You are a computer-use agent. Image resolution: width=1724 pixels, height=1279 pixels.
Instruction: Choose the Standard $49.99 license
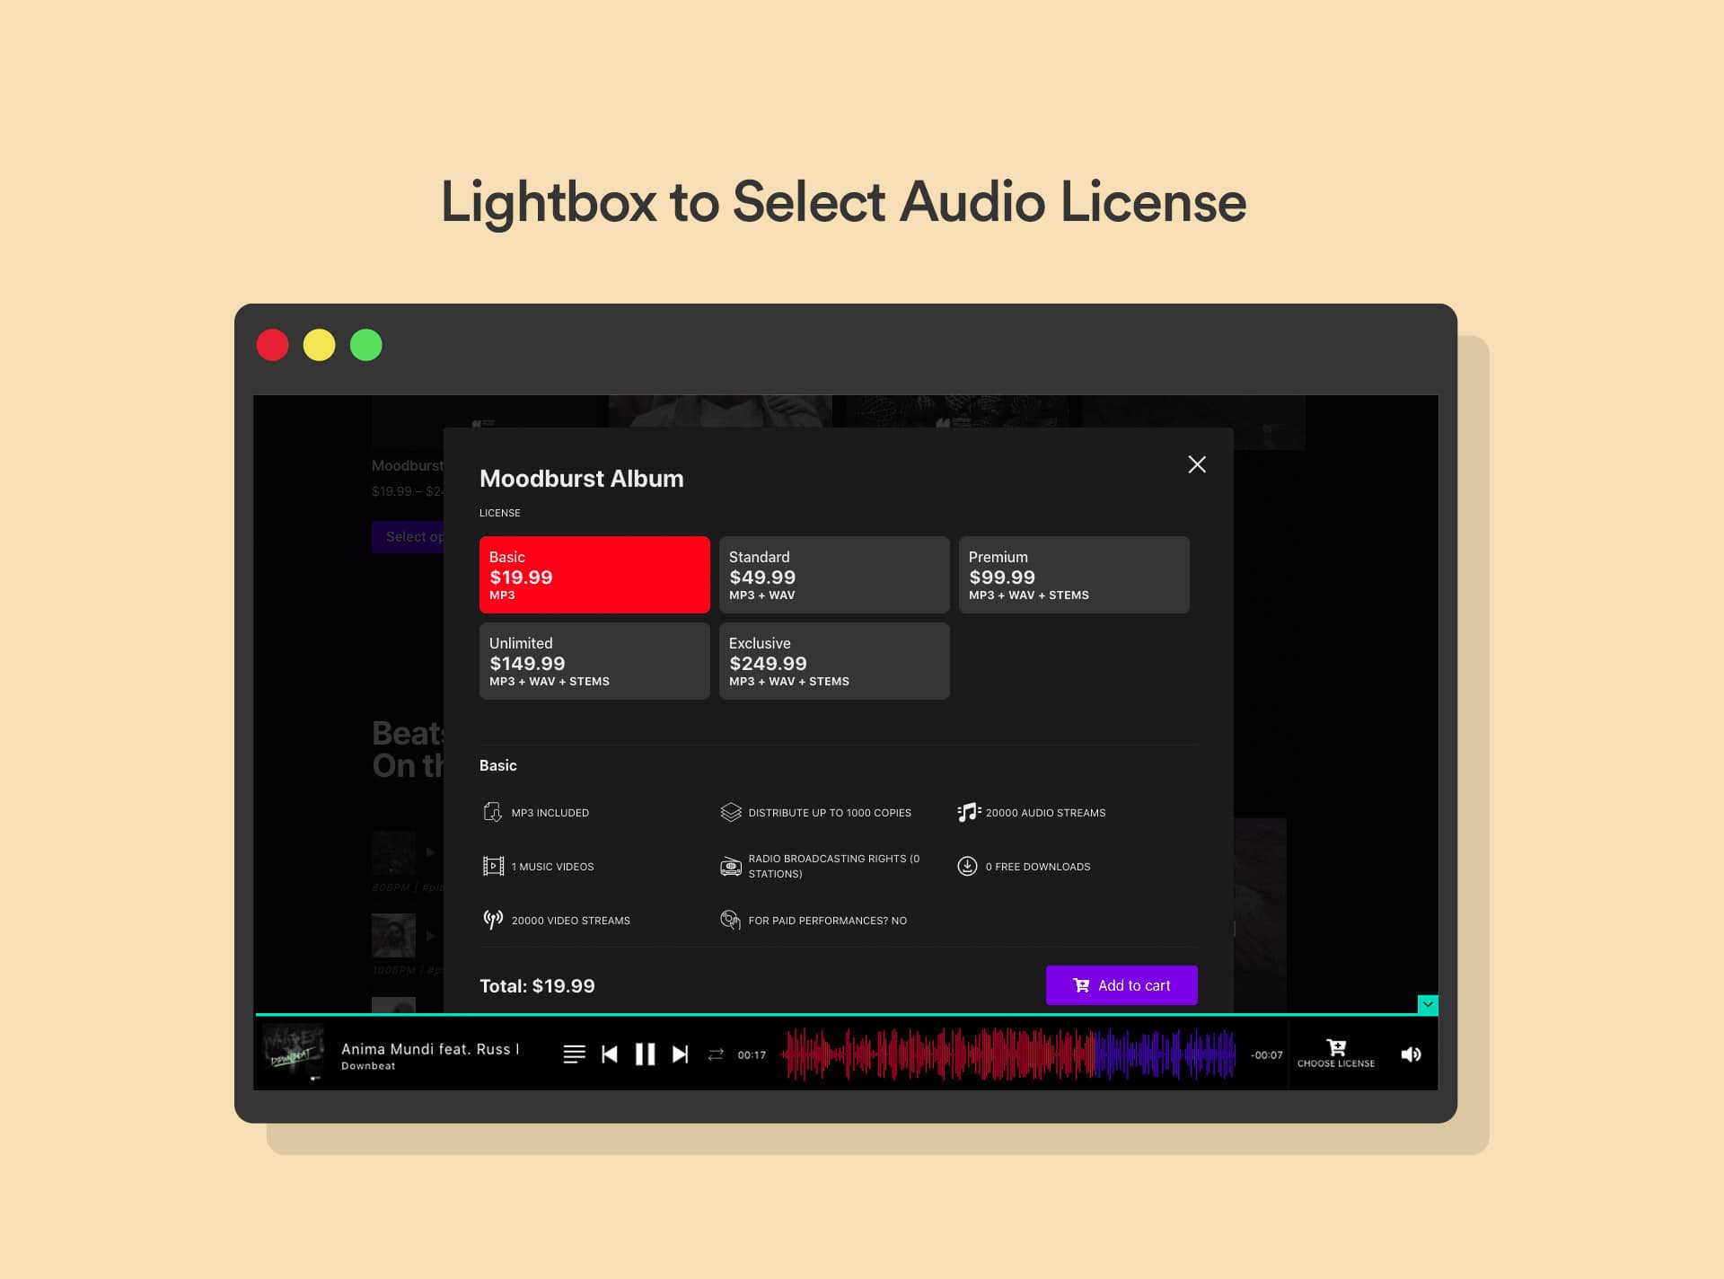(834, 575)
